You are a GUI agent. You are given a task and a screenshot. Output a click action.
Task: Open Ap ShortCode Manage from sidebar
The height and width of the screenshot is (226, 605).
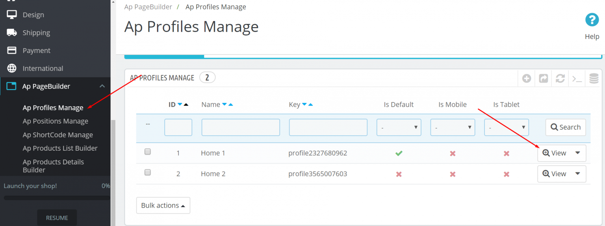[58, 135]
